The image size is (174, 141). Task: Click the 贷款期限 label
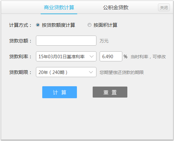point(20,72)
